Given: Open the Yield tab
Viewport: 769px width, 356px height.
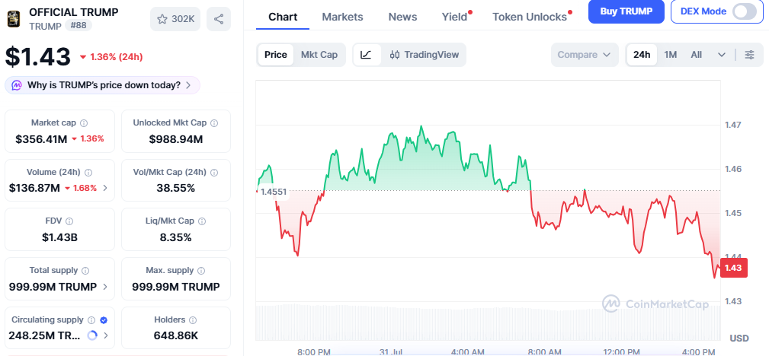Looking at the screenshot, I should [455, 17].
